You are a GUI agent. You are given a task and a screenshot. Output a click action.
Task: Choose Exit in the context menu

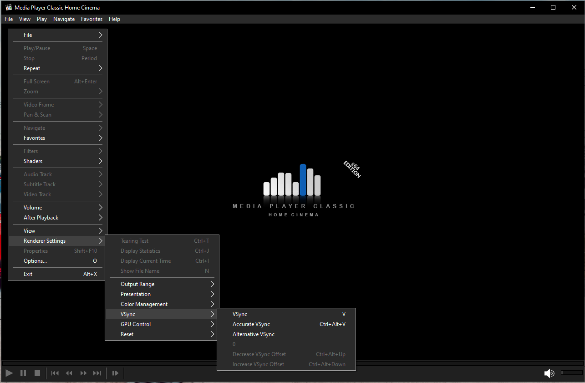58,274
